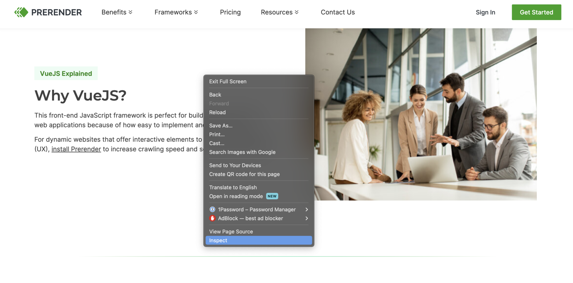Click the Sign In link
The height and width of the screenshot is (283, 573).
(x=485, y=12)
